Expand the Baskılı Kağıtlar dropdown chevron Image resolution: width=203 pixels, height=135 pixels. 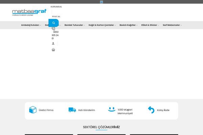point(137,25)
